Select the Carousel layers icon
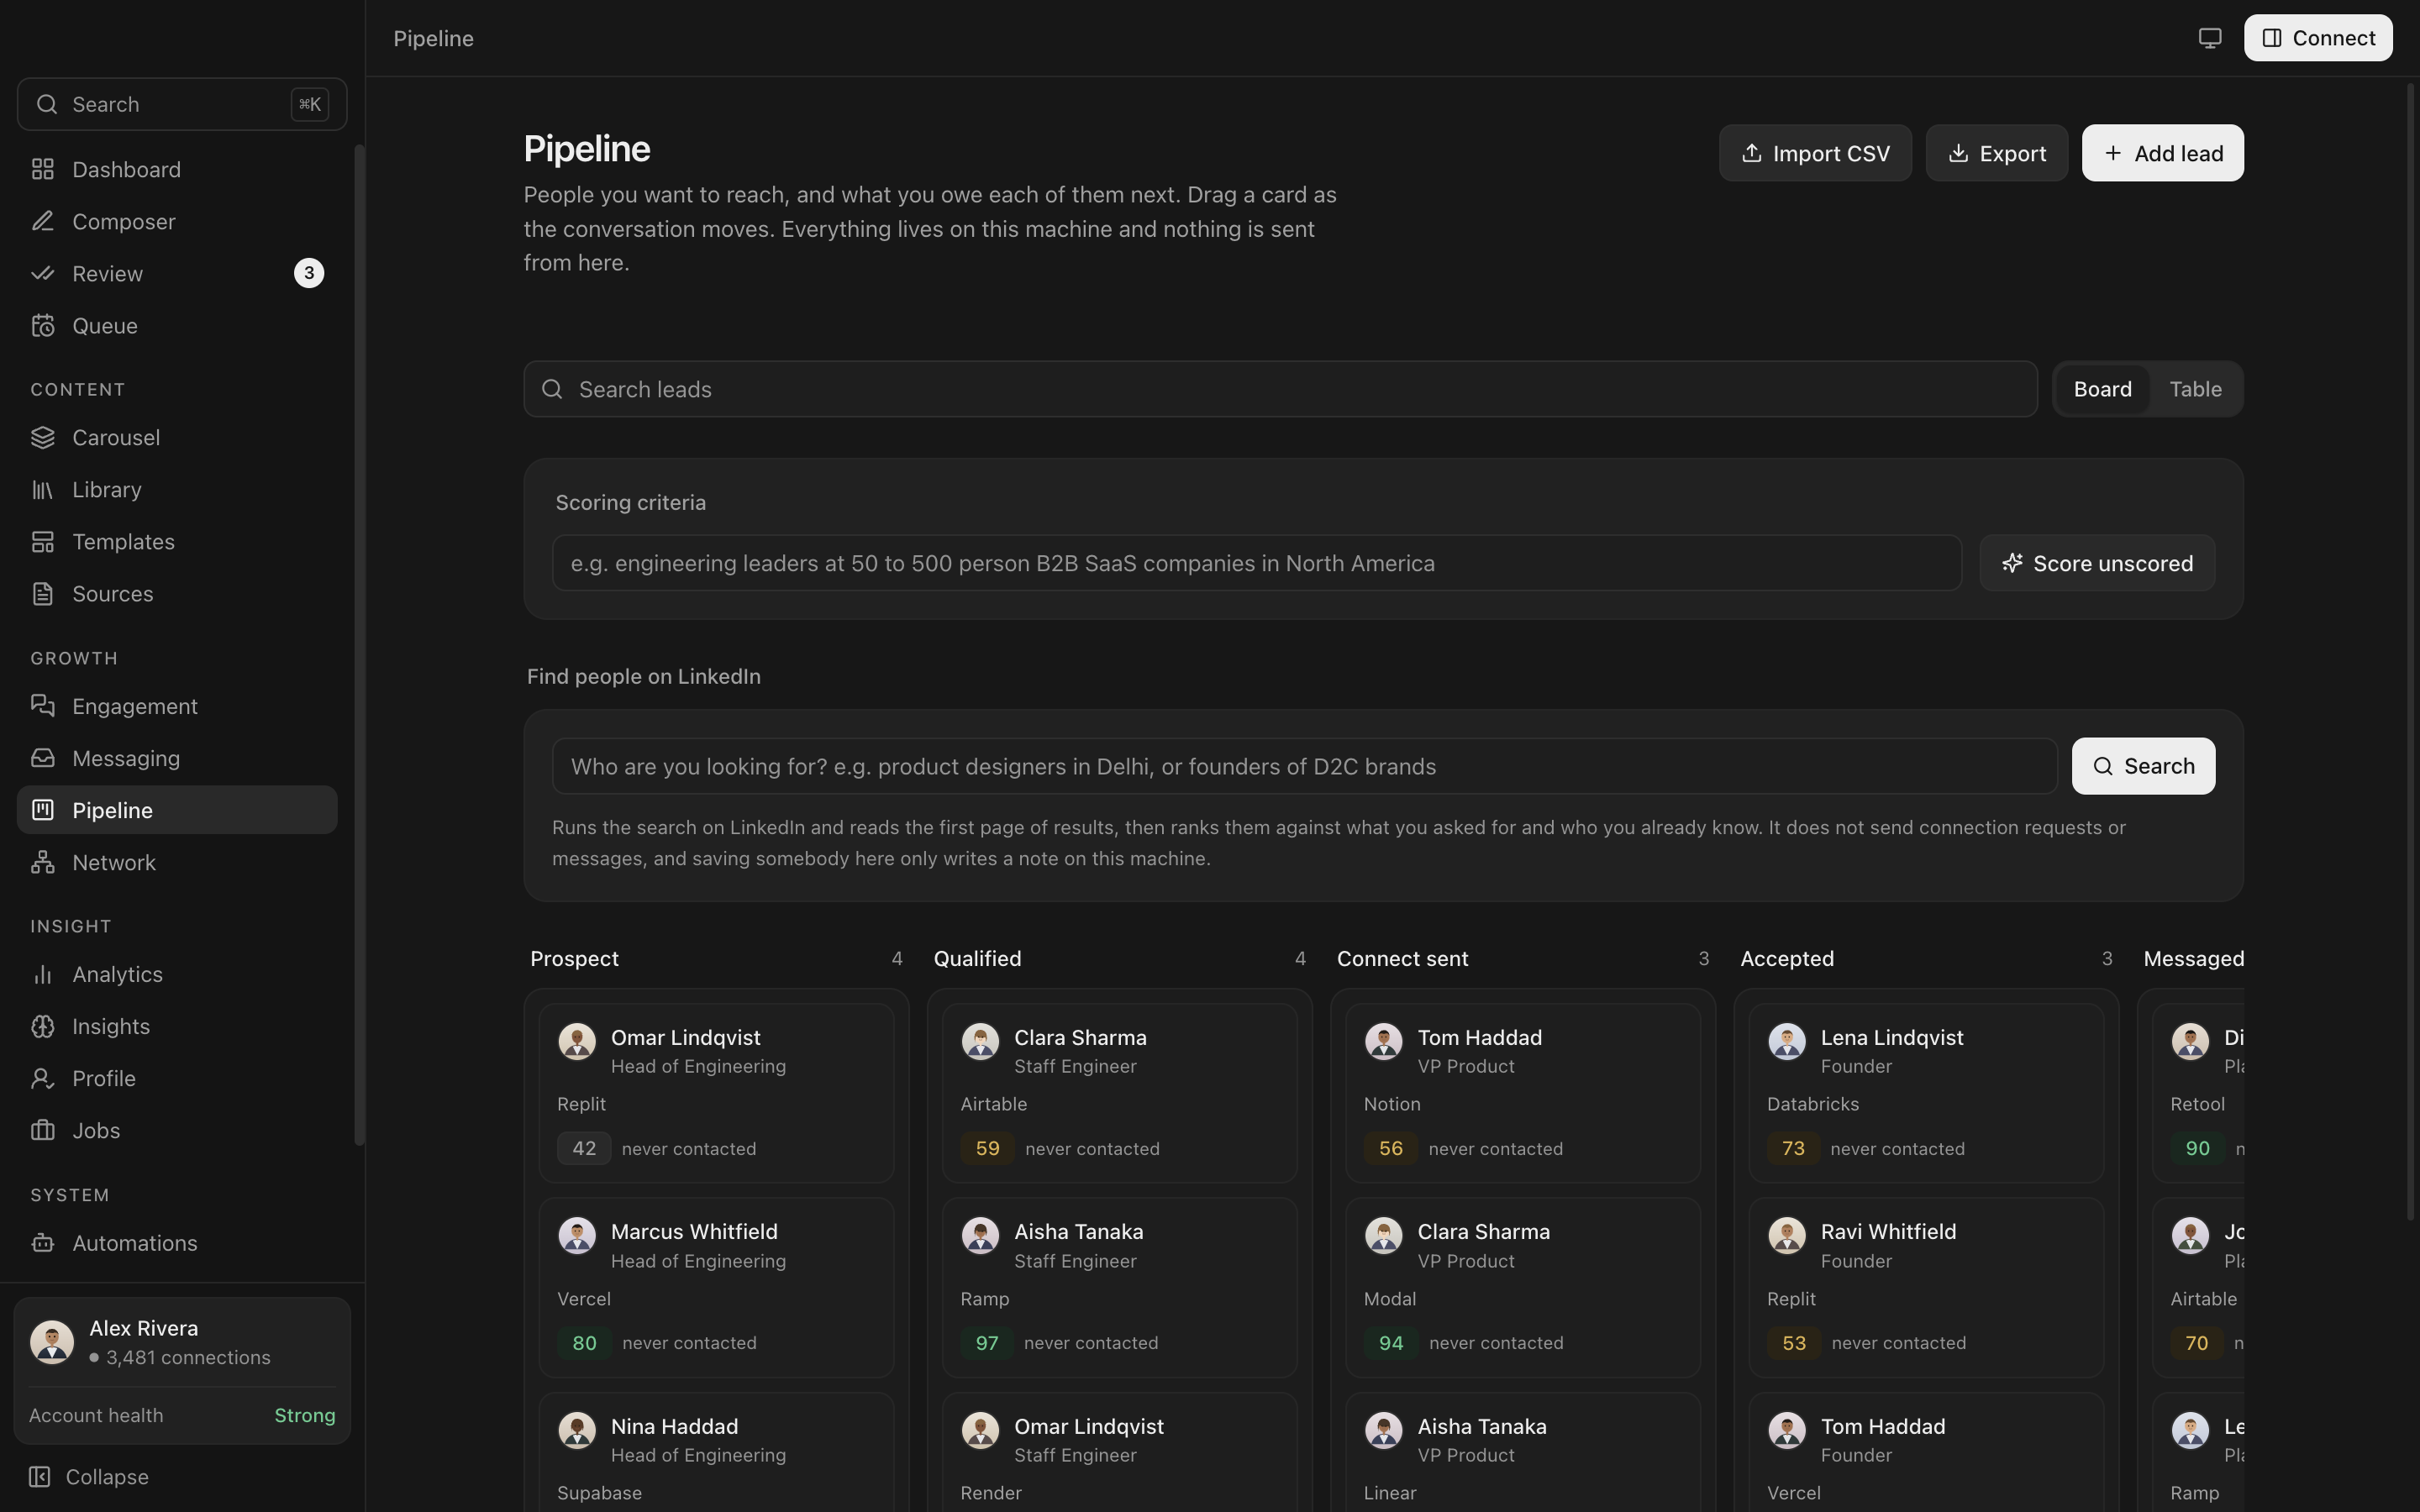Screen dimensions: 2420x1512 (x=42, y=437)
